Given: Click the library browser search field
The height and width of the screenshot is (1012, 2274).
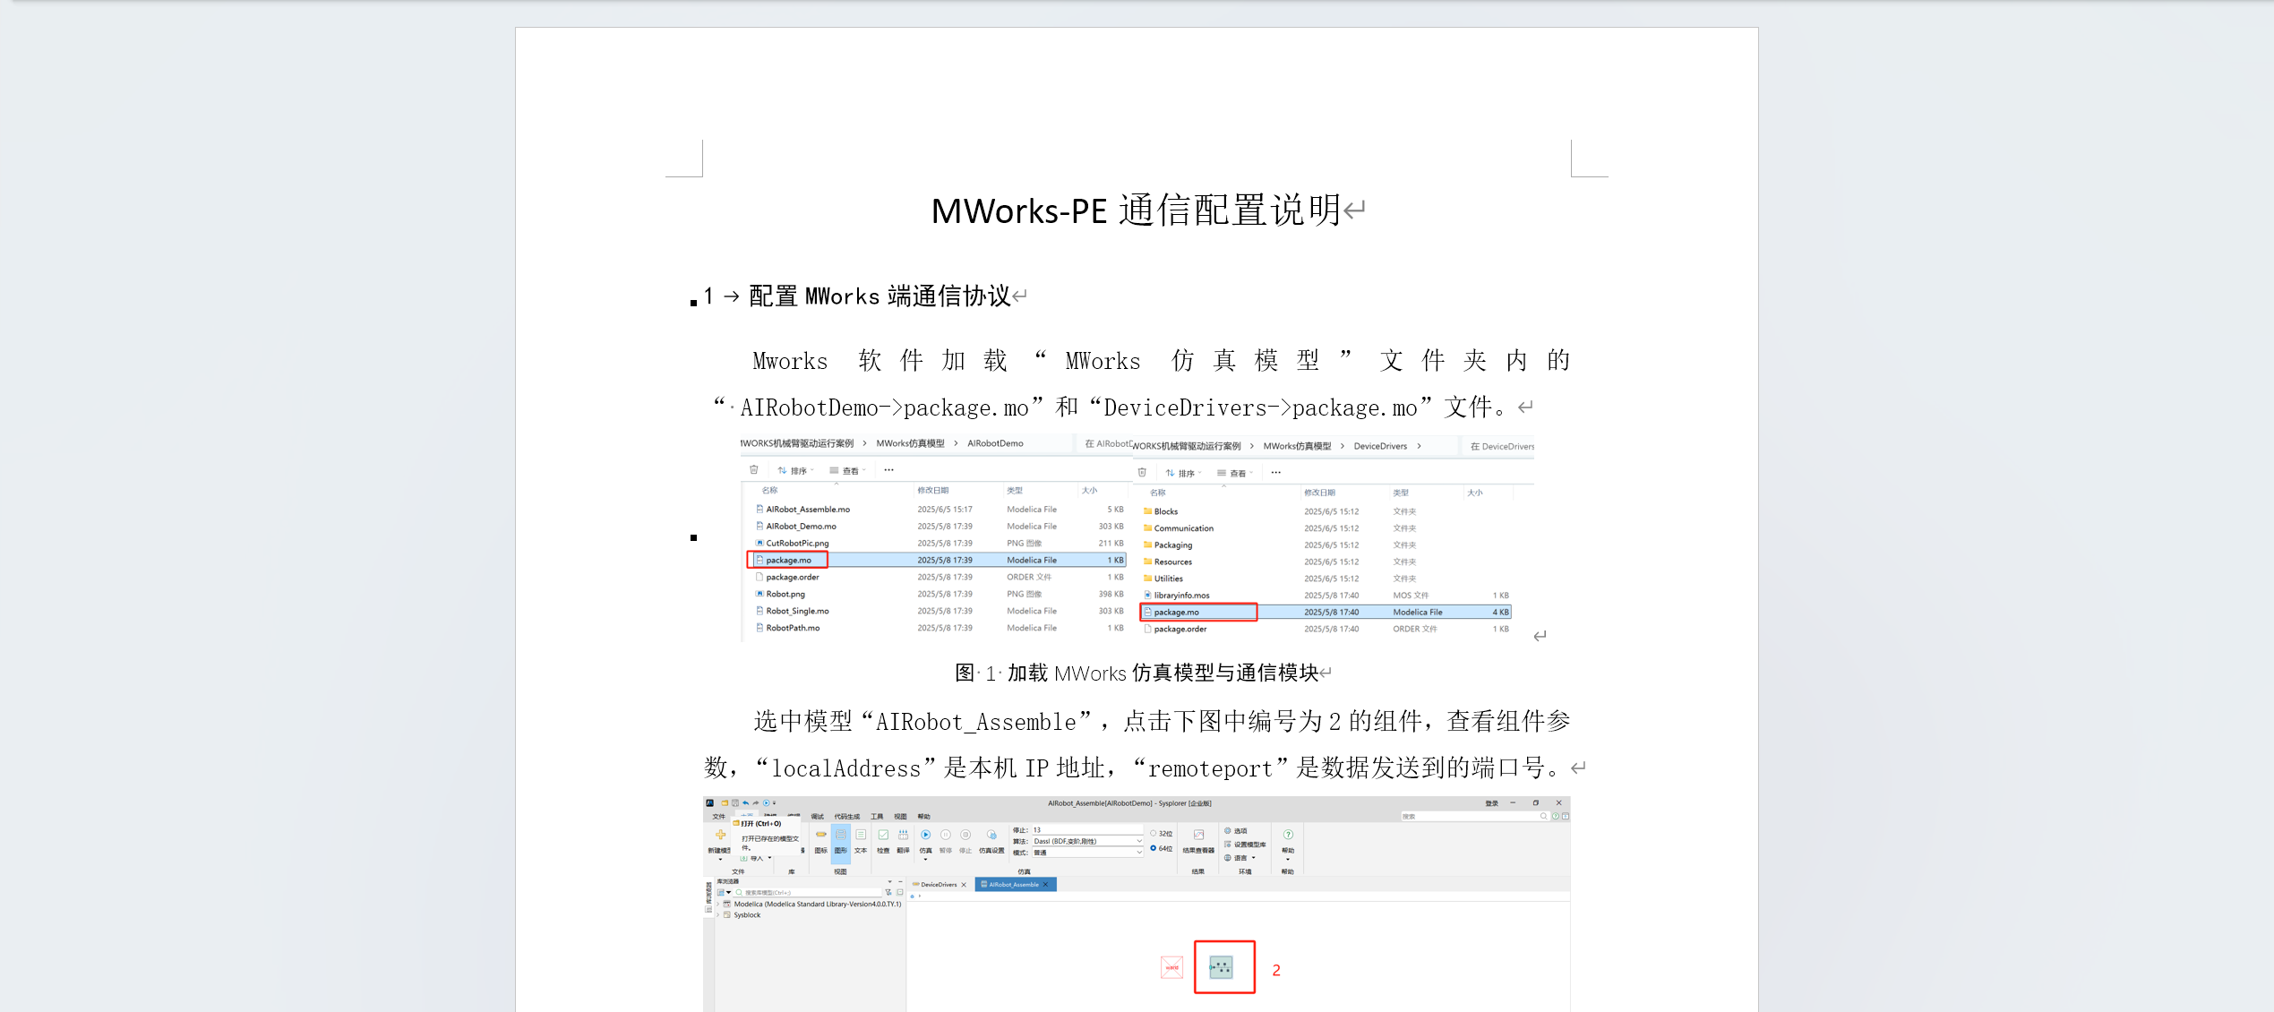Looking at the screenshot, I should click(807, 893).
